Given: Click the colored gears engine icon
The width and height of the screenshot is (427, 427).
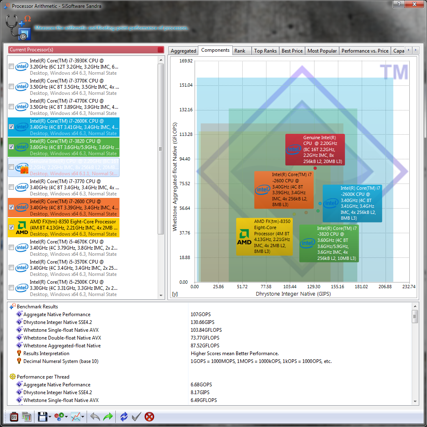Looking at the screenshot, I should [59, 417].
